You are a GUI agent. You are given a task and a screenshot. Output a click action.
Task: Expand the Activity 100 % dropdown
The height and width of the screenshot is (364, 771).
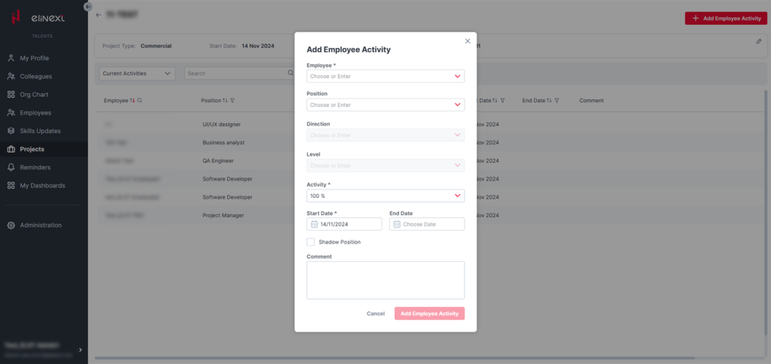(x=457, y=196)
